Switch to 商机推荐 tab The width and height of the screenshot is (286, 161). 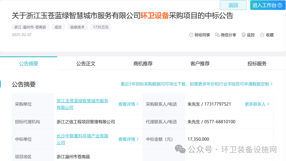[x=143, y=63]
